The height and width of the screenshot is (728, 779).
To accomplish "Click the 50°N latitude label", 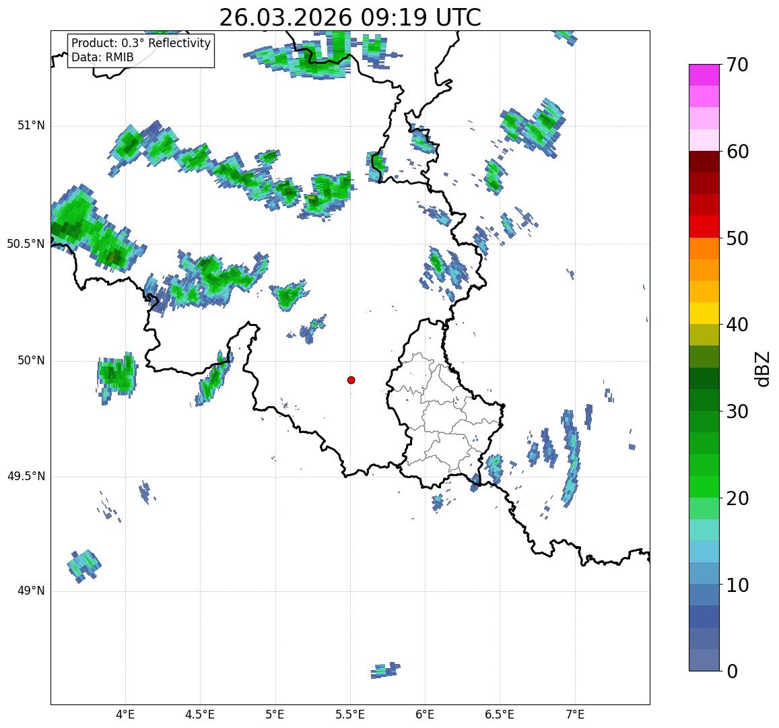I will tap(31, 360).
